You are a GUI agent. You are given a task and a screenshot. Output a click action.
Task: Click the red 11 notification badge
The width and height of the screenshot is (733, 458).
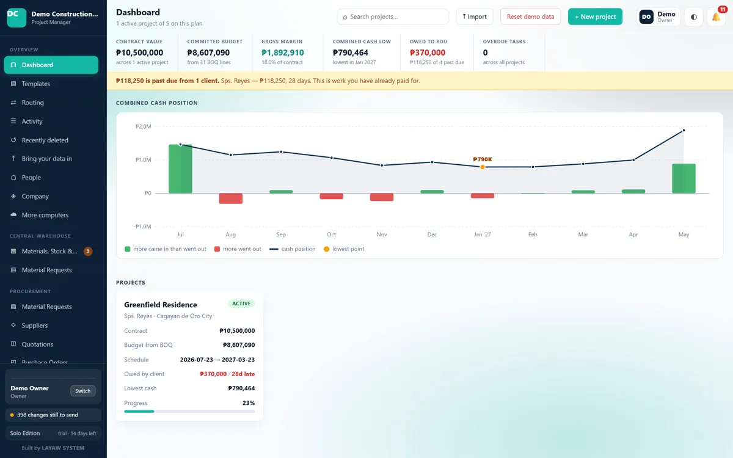click(x=723, y=9)
